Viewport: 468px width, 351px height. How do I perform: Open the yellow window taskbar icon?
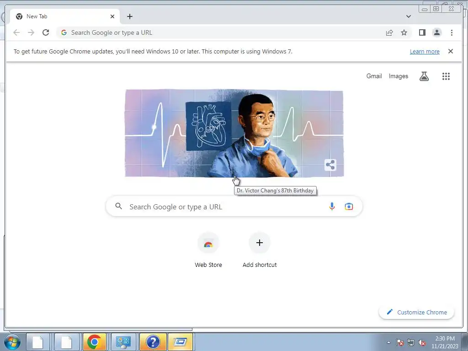click(180, 342)
